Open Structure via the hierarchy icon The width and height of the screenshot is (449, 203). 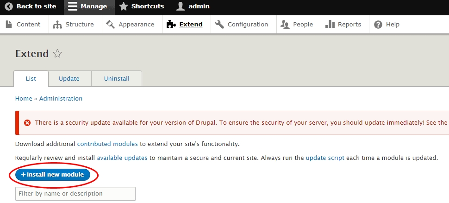click(x=57, y=24)
